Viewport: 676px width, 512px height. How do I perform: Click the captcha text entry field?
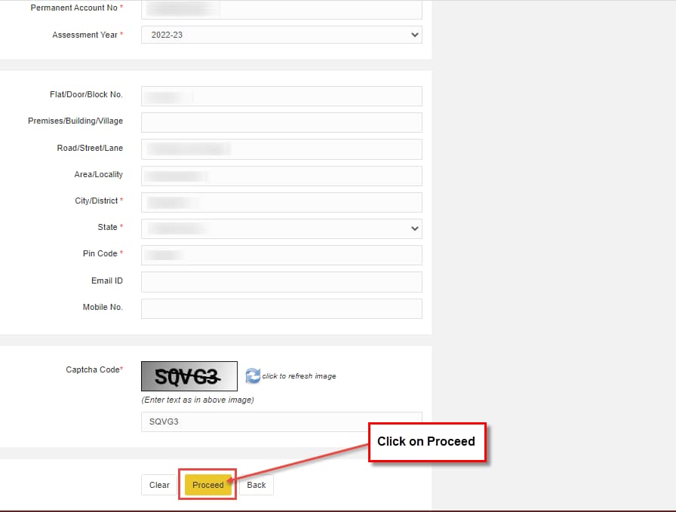pyautogui.click(x=281, y=422)
